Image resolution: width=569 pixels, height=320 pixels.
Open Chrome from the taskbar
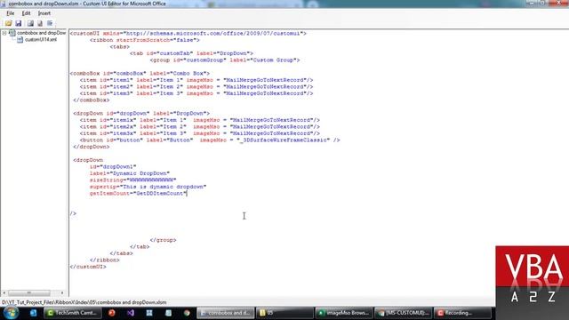click(187, 313)
